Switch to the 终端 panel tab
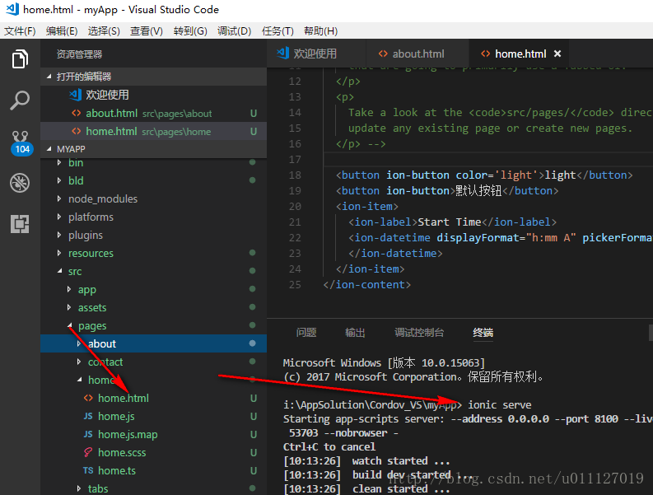The height and width of the screenshot is (495, 653). [483, 333]
